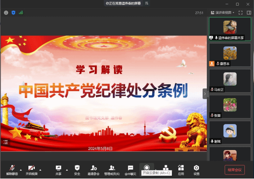
Task: Click the blue security shield icon
Action: pos(13,13)
